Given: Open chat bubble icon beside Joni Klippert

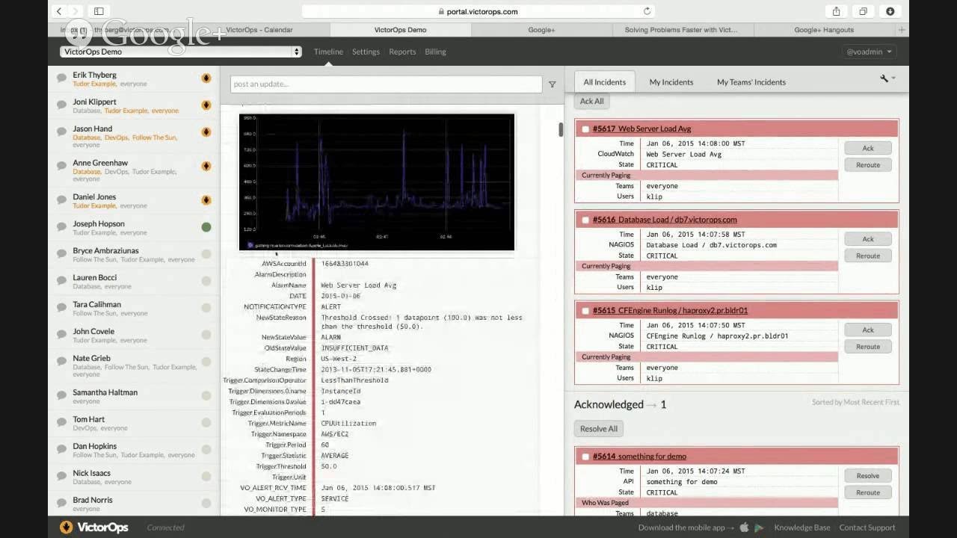Looking at the screenshot, I should click(62, 105).
